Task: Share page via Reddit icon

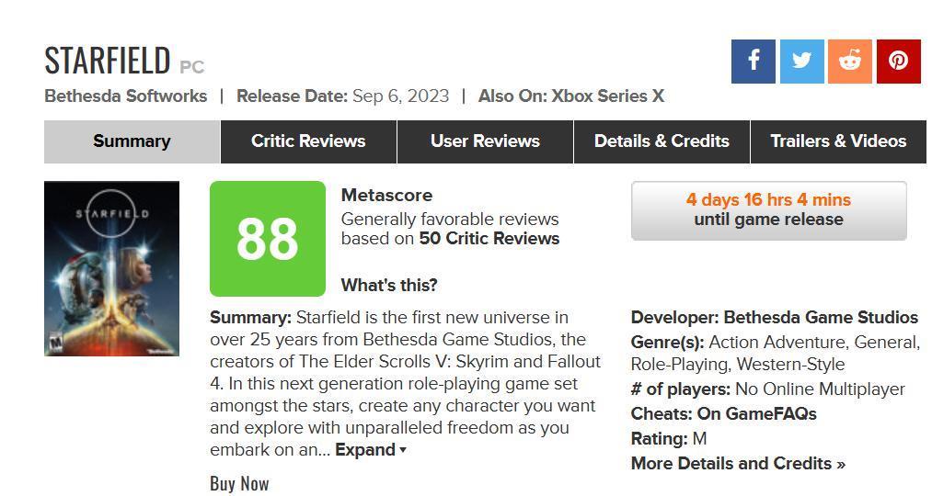Action: pyautogui.click(x=850, y=61)
